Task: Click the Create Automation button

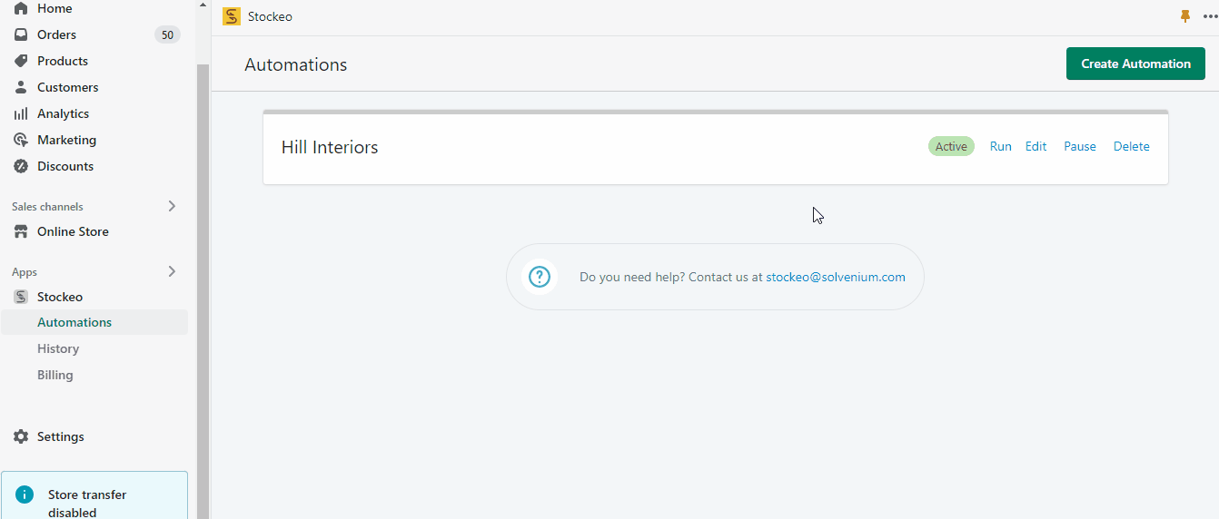Action: tap(1135, 64)
